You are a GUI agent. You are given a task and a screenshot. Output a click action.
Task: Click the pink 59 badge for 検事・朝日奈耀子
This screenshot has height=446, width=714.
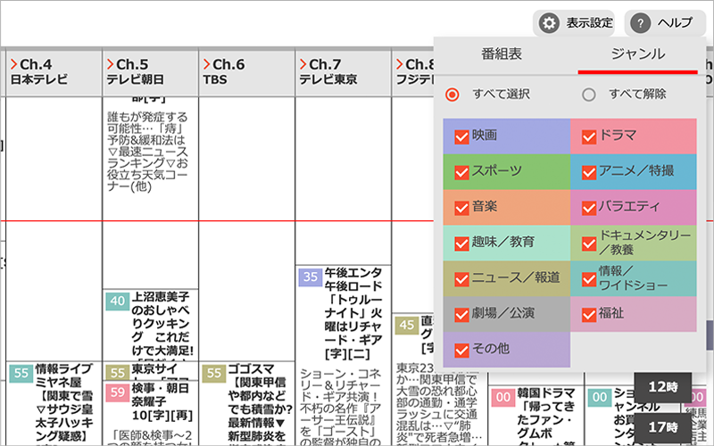117,392
